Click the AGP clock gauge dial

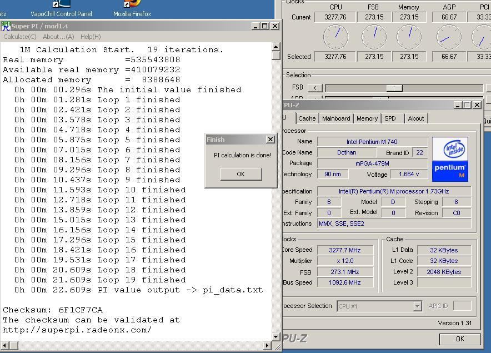pos(449,38)
